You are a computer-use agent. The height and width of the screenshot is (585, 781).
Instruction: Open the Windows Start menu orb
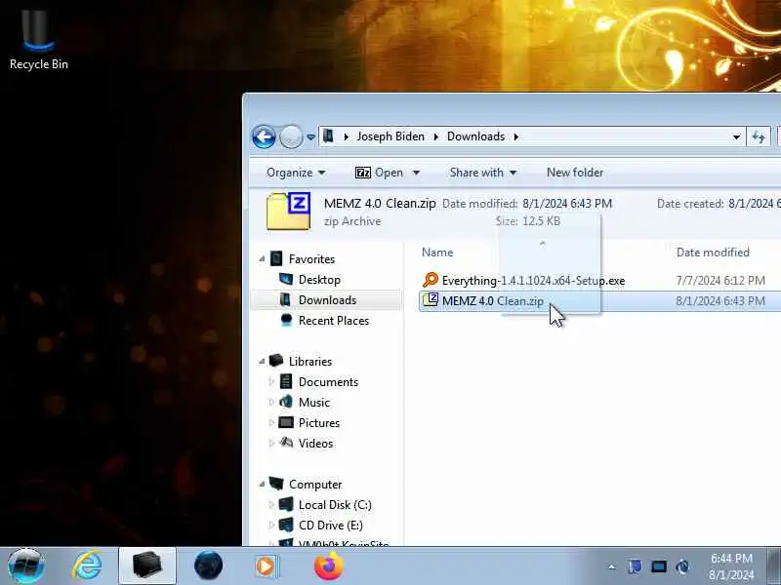[26, 566]
